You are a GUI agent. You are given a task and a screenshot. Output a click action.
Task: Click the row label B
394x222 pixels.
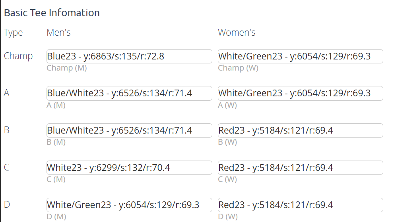(7, 130)
